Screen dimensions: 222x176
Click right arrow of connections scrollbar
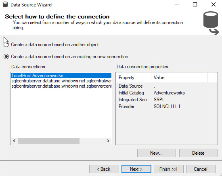[108, 141]
